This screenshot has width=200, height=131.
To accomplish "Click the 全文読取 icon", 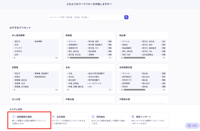I will (53, 117).
